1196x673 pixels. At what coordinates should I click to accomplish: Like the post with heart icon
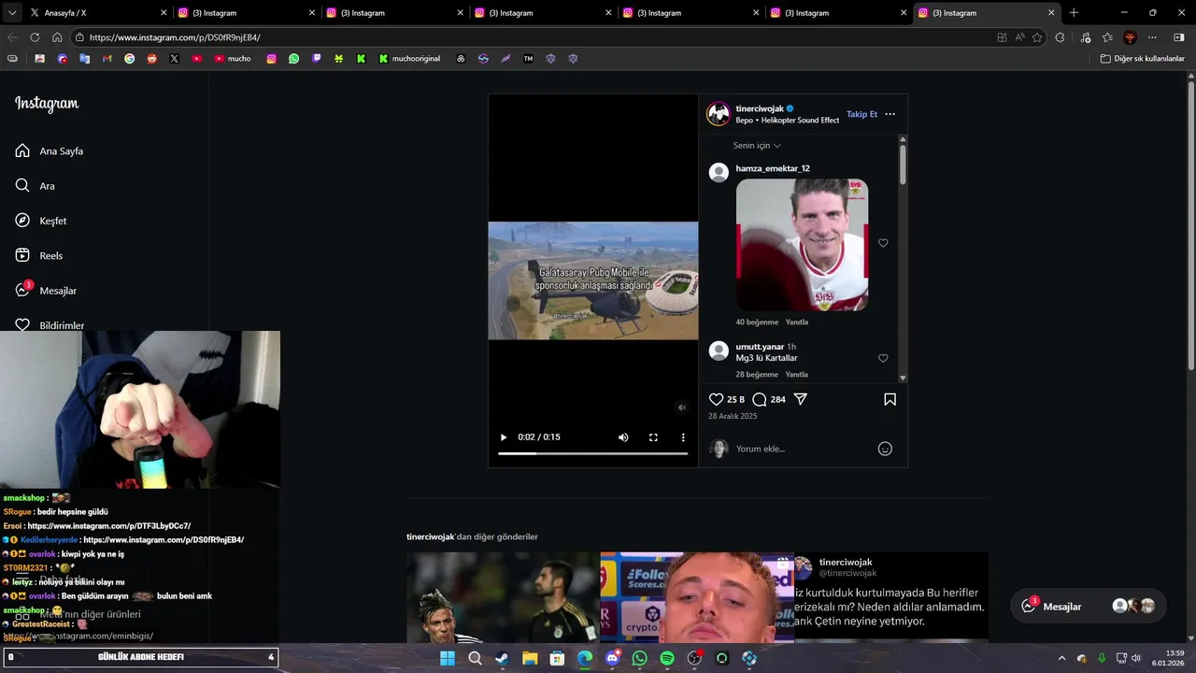[x=716, y=399]
